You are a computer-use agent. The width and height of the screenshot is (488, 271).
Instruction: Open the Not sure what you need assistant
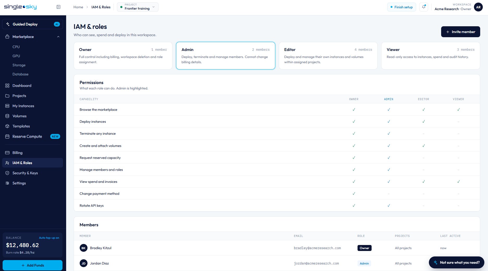click(456, 262)
